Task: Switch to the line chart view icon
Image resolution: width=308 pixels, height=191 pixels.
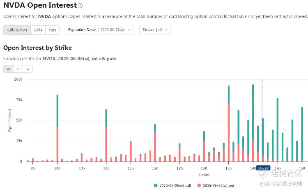Action: point(18,69)
